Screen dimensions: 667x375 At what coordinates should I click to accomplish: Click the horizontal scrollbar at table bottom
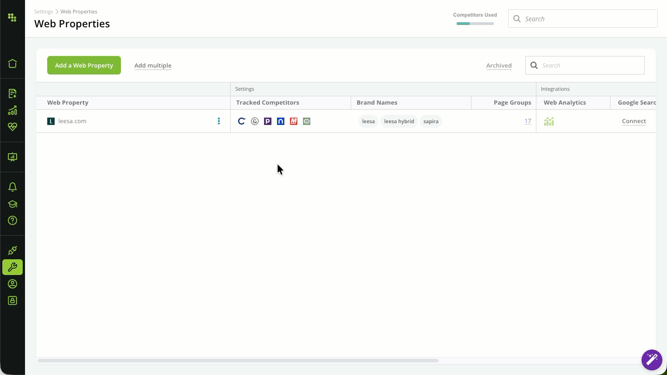(238, 360)
